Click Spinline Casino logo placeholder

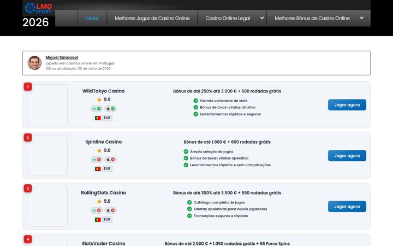pyautogui.click(x=47, y=155)
